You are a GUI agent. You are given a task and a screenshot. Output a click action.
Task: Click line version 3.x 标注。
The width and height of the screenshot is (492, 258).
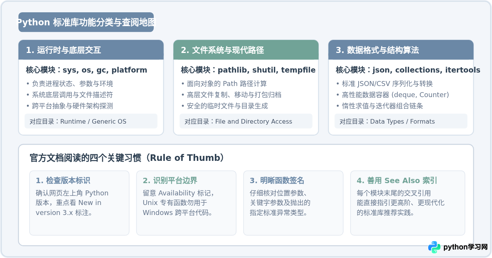tap(64, 213)
